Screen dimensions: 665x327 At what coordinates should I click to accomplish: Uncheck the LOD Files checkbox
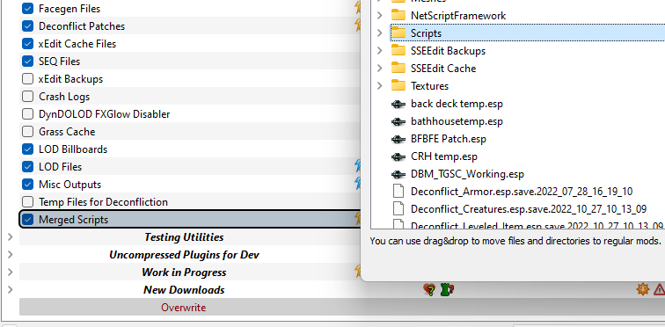(27, 167)
